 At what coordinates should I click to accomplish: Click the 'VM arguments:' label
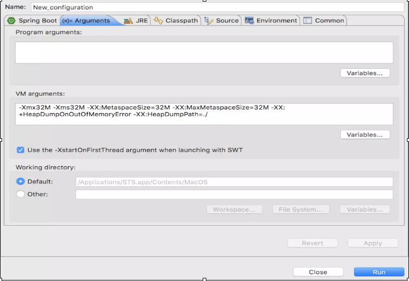click(x=40, y=94)
